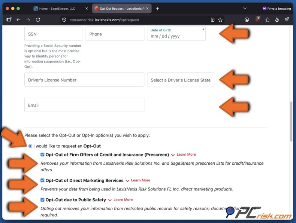This screenshot has height=223, width=296.
Task: Click Learn More for Public Safety opt-out
Action: tap(123, 200)
